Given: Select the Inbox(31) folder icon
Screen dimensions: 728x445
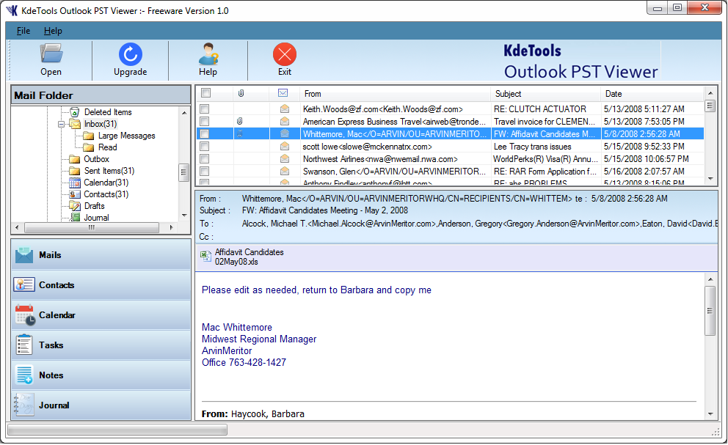Looking at the screenshot, I should [75, 124].
